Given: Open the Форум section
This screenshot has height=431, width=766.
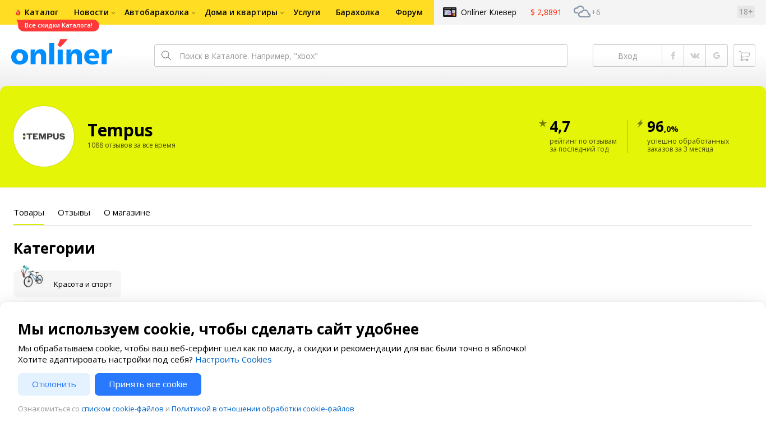Looking at the screenshot, I should tap(409, 12).
